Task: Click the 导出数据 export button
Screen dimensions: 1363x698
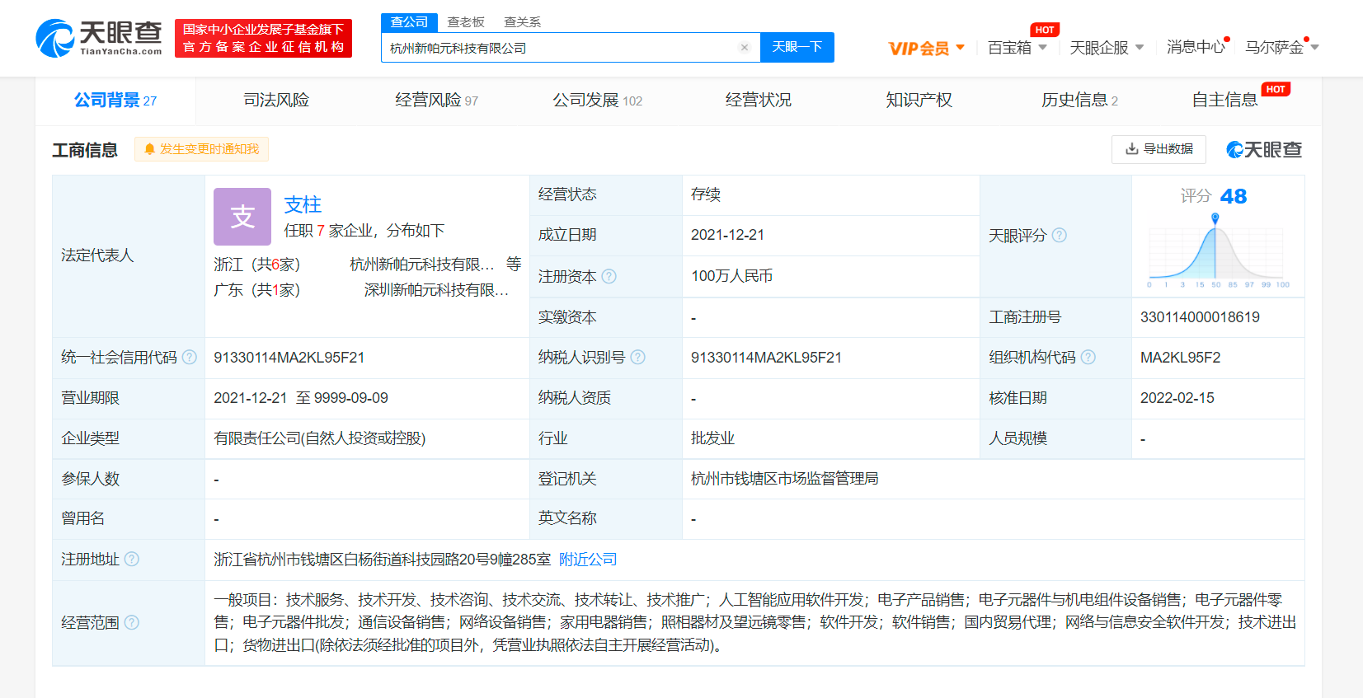Action: (1159, 149)
